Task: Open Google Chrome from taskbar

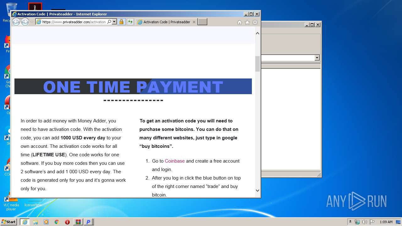Action: (57, 222)
